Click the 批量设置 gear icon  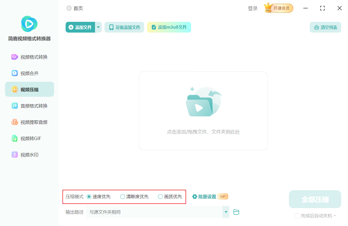(x=195, y=196)
